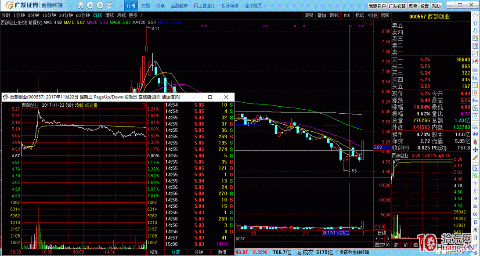Click the 画线 drawing button
480x256 pixels.
[x=334, y=15]
